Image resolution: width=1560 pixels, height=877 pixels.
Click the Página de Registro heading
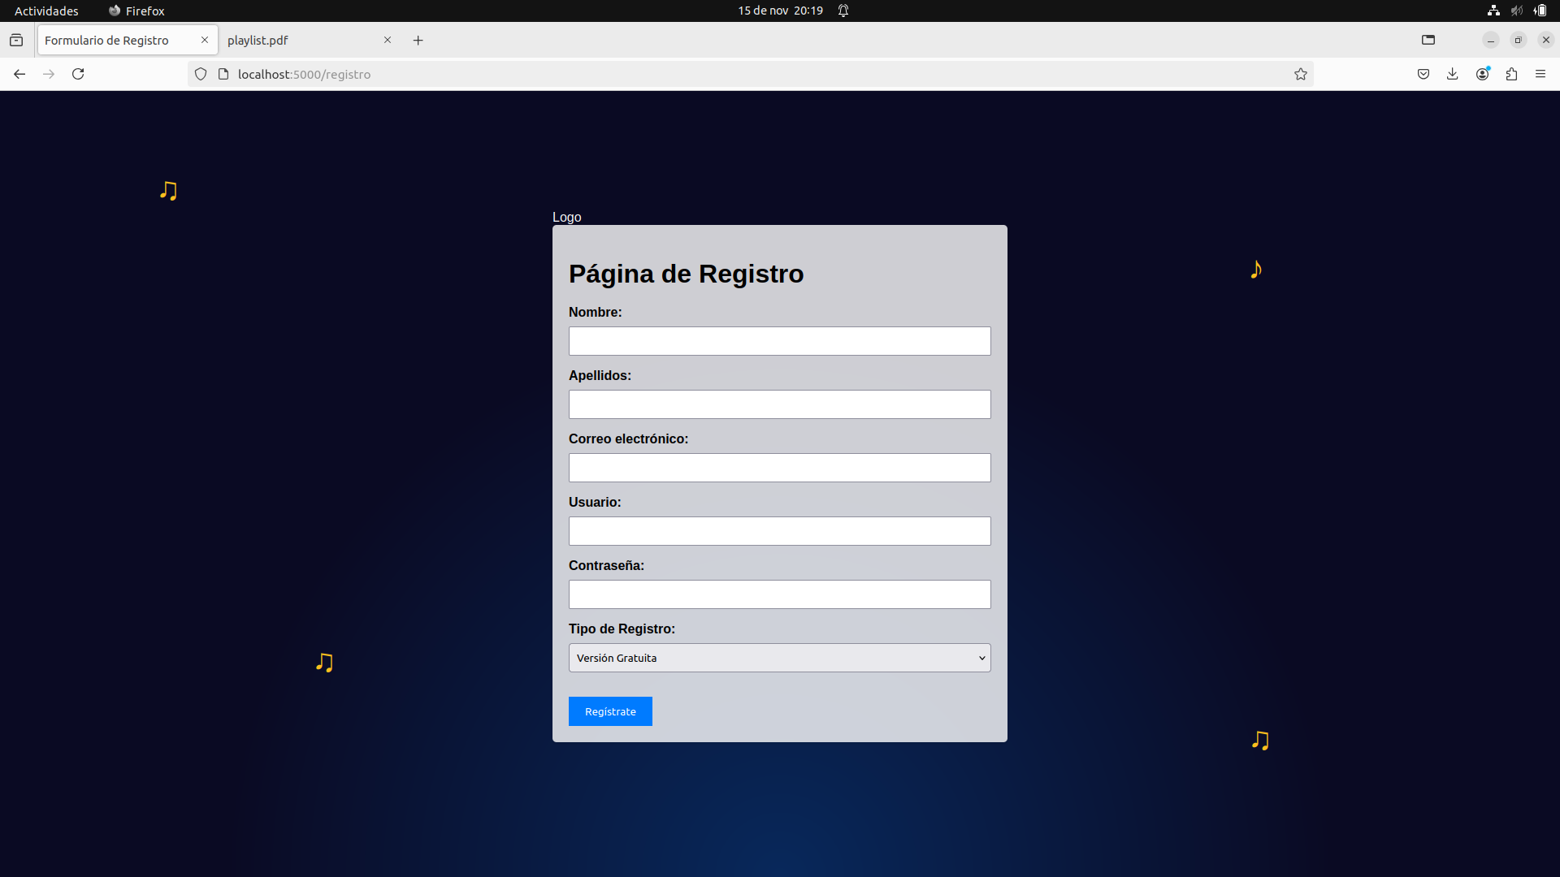[x=687, y=274]
